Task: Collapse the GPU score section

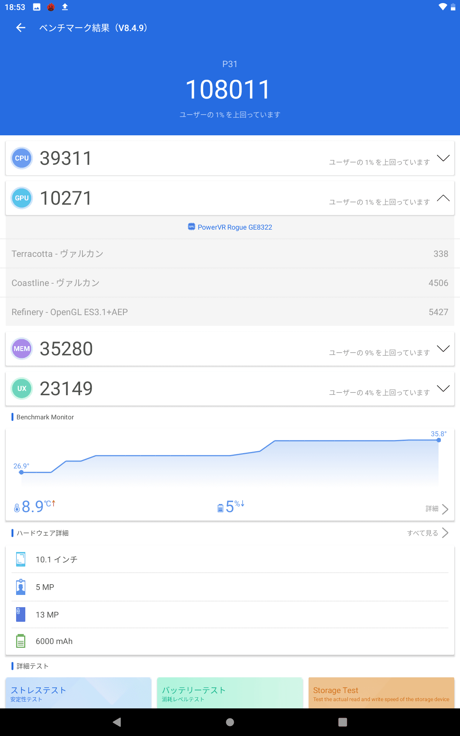Action: 443,198
